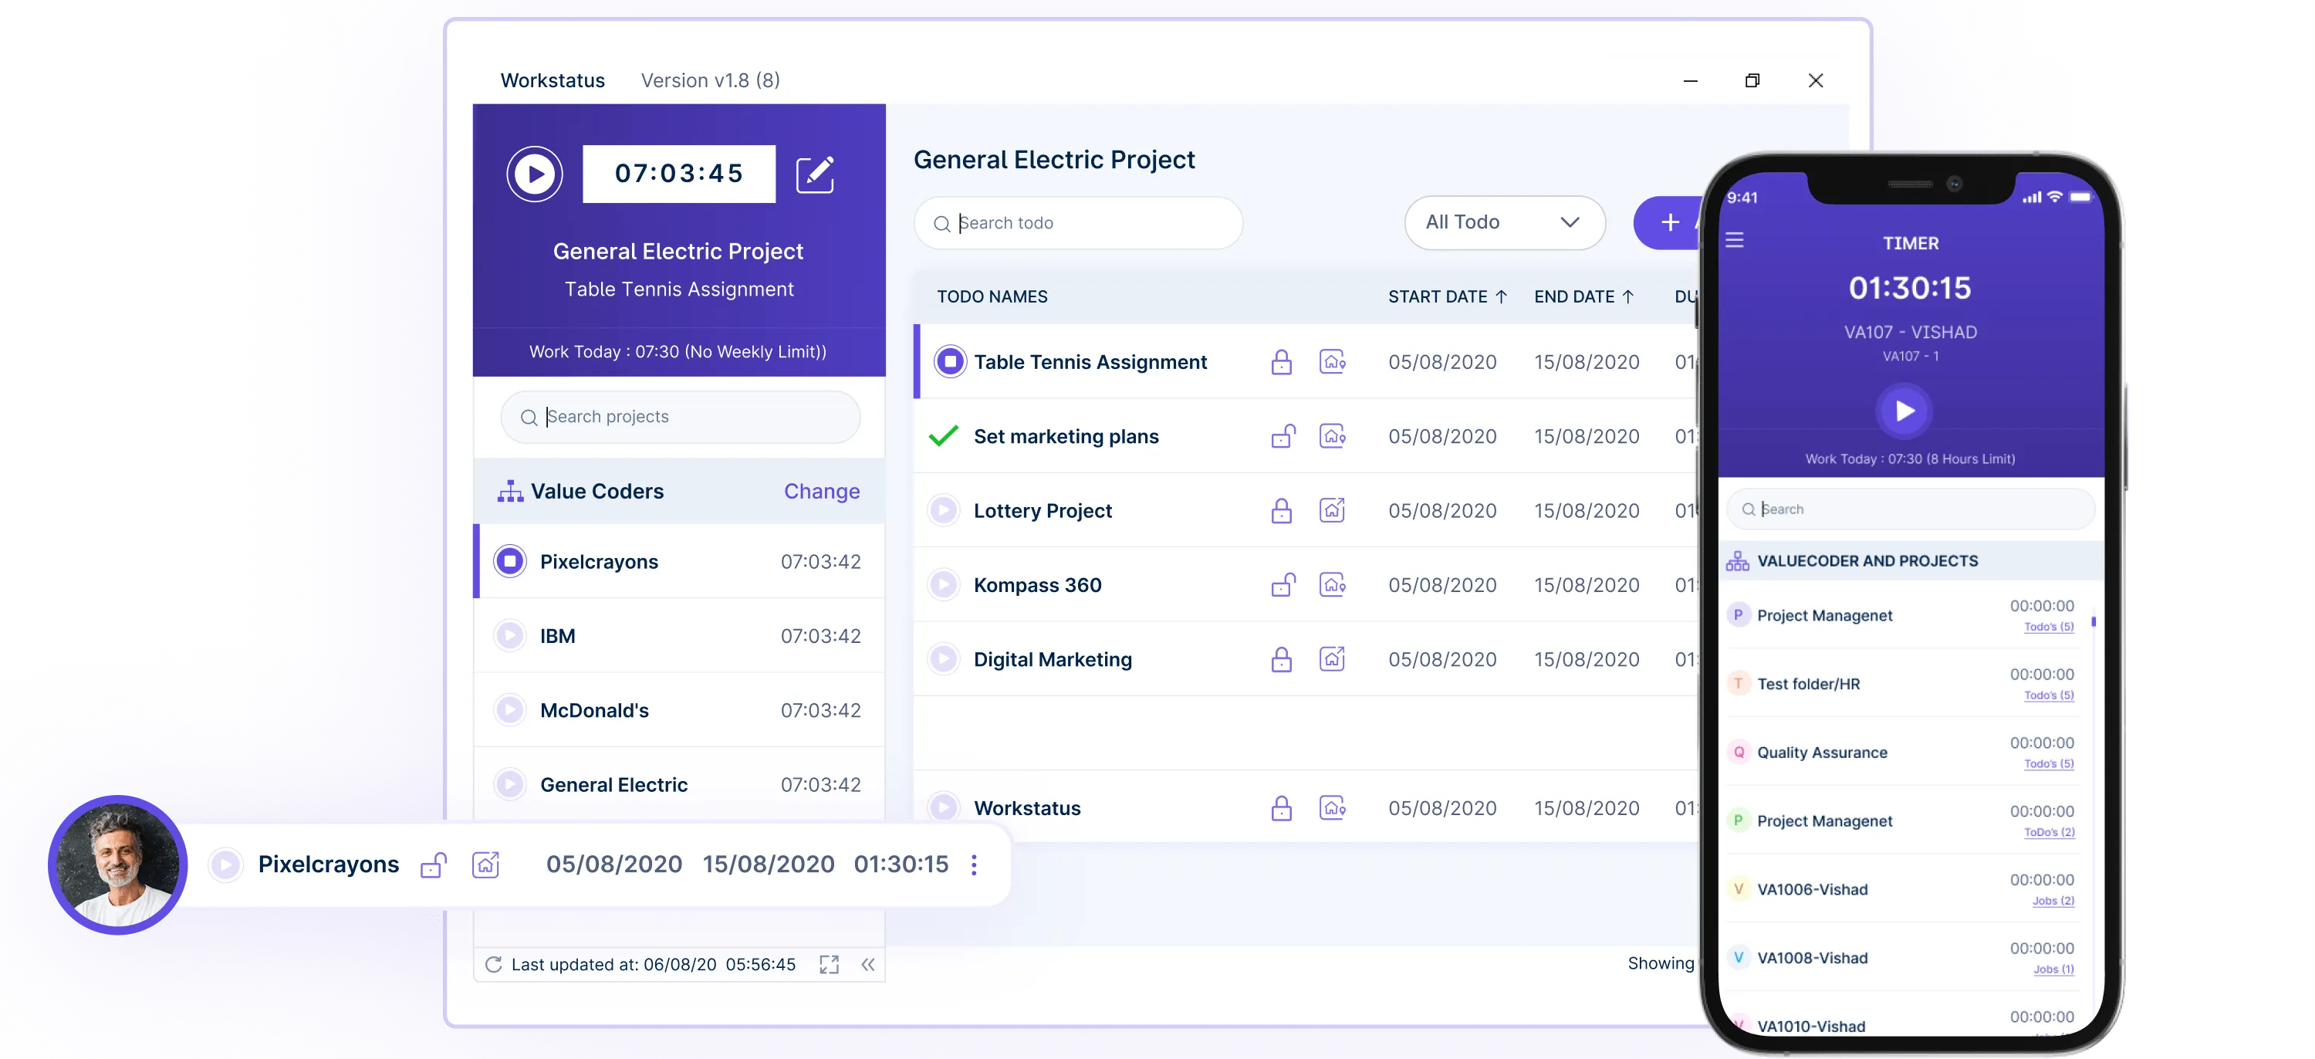
Task: Play the Lottery Project todo
Action: [x=943, y=511]
